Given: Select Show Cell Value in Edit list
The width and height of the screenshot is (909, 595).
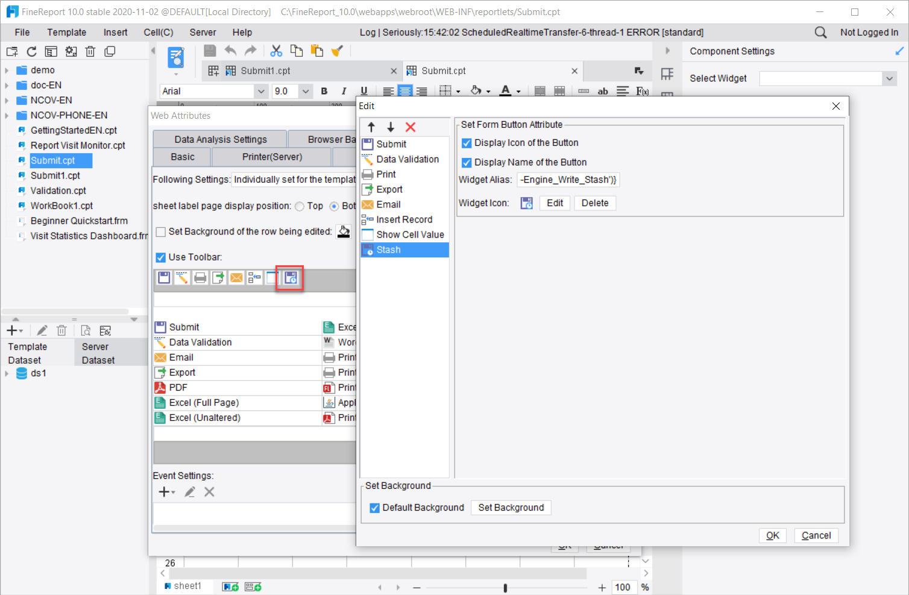Looking at the screenshot, I should click(x=404, y=235).
